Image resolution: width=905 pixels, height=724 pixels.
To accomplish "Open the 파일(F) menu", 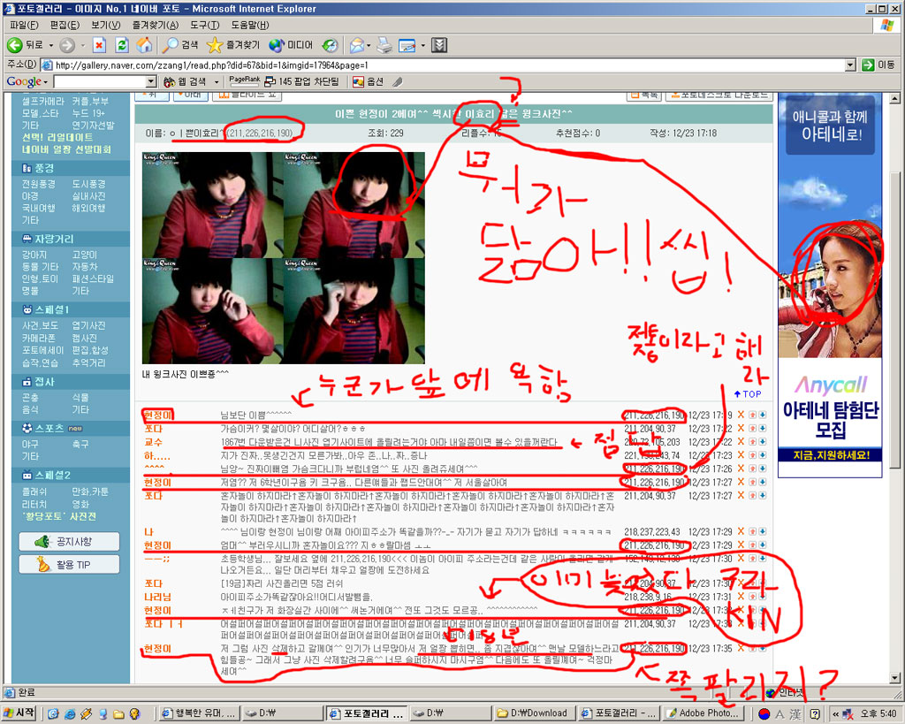I will click(24, 25).
